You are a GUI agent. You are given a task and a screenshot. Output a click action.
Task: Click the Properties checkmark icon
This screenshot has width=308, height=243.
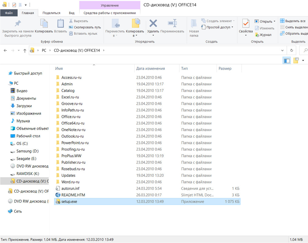(x=246, y=23)
